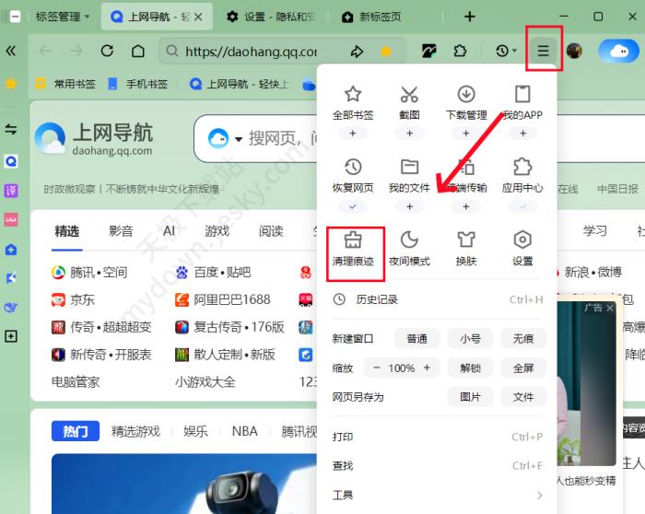
Task: Switch to the 新标签页 tab
Action: click(373, 17)
